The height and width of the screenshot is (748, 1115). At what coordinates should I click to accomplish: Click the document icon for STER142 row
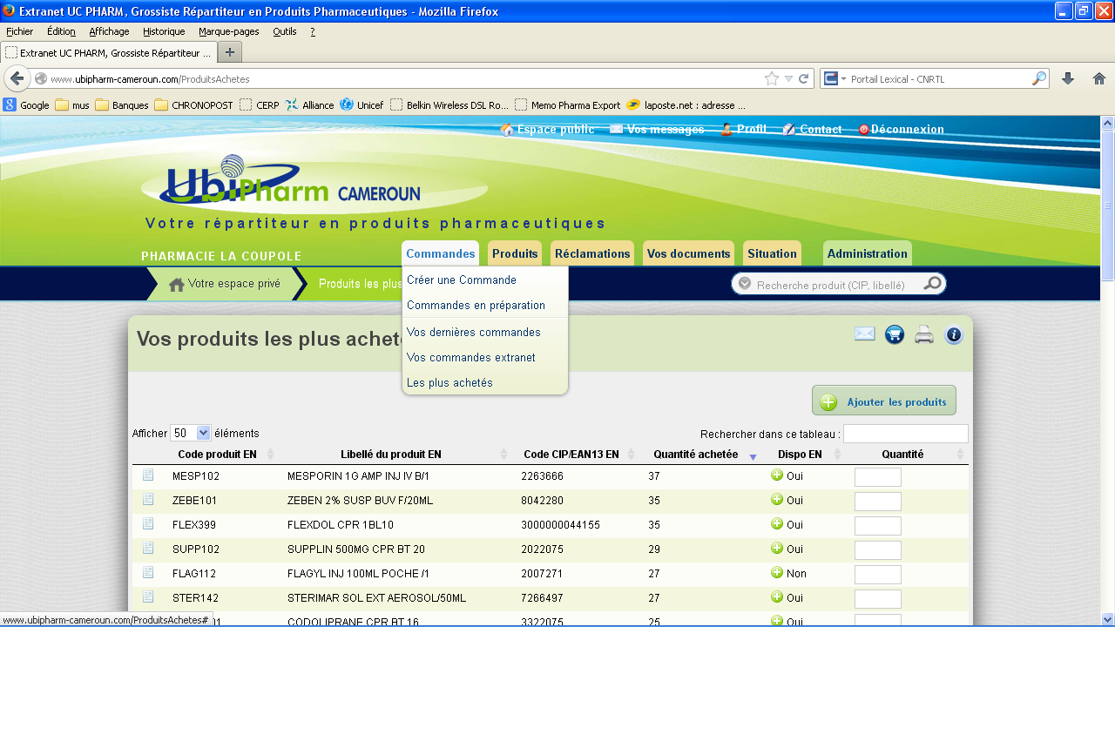click(x=148, y=596)
